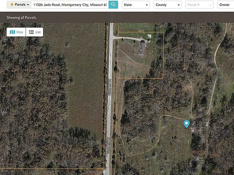Image resolution: width=234 pixels, height=175 pixels.
Task: Expand the State dropdown
Action: [136, 5]
